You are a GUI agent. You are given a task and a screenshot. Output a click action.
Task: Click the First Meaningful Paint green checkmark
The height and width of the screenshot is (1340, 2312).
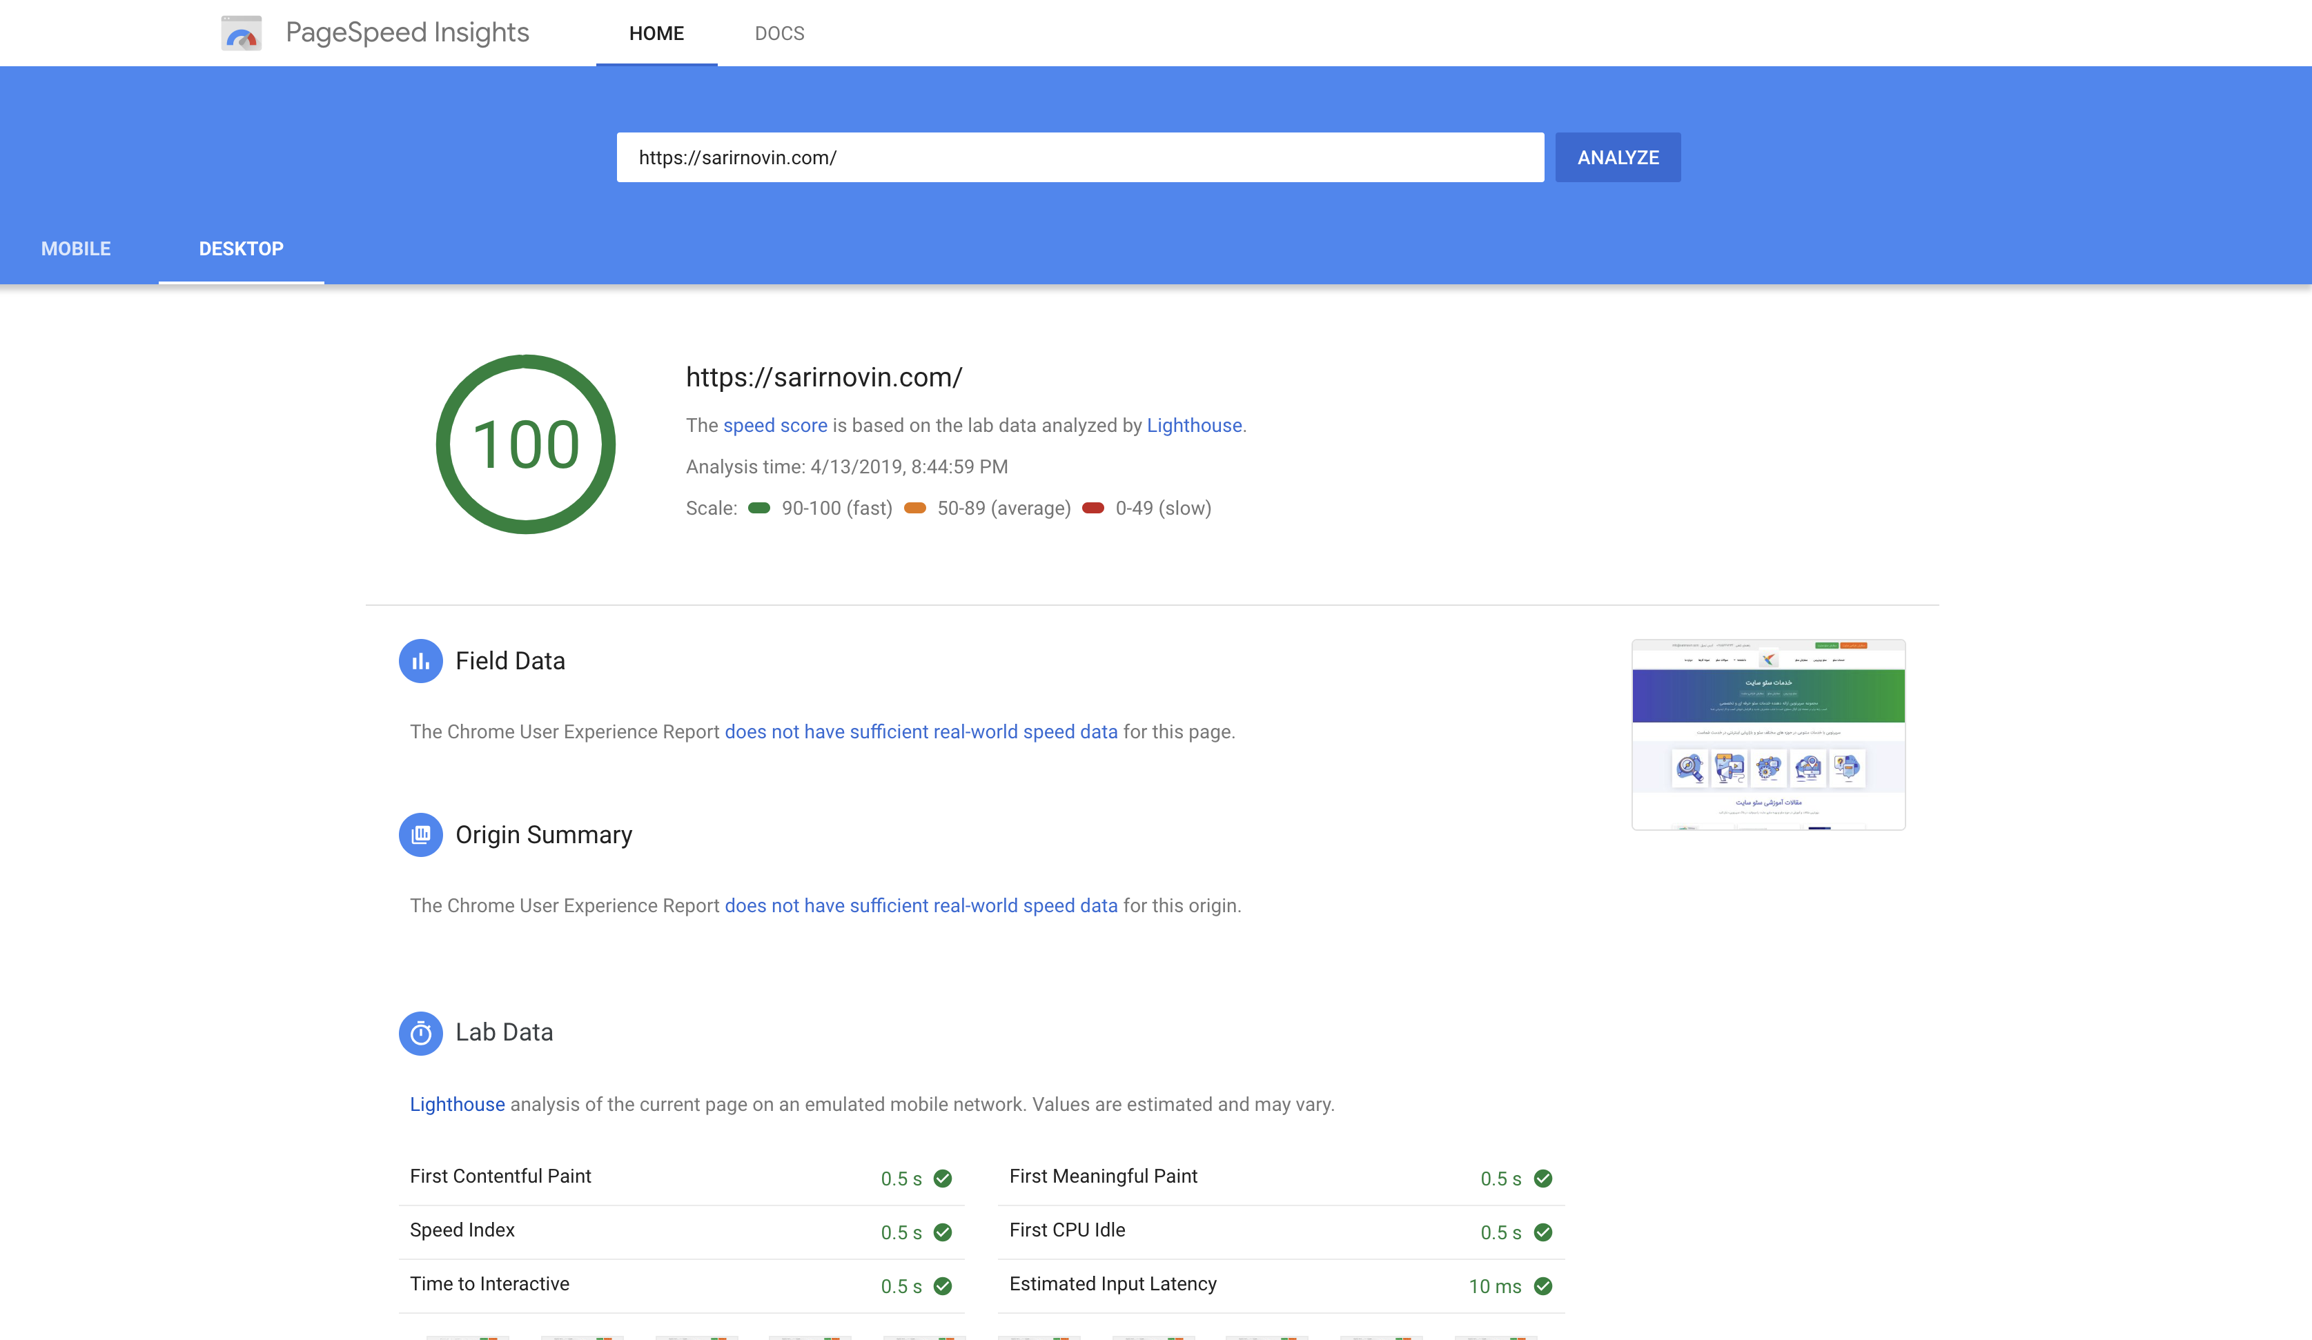tap(1542, 1179)
